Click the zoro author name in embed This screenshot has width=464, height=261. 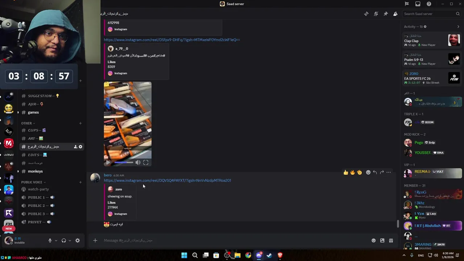tap(119, 189)
